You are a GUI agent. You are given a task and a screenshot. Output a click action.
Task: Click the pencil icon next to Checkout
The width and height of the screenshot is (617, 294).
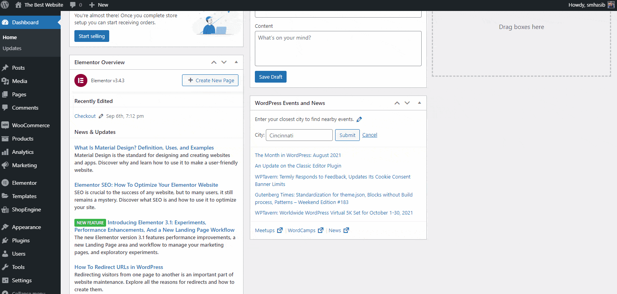tap(101, 116)
